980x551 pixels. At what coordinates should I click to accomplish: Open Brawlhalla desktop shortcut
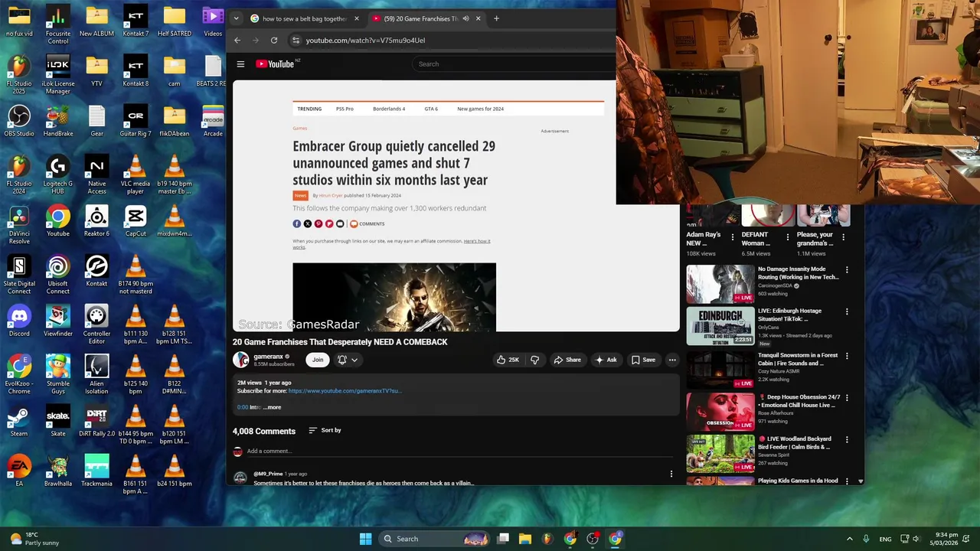58,471
